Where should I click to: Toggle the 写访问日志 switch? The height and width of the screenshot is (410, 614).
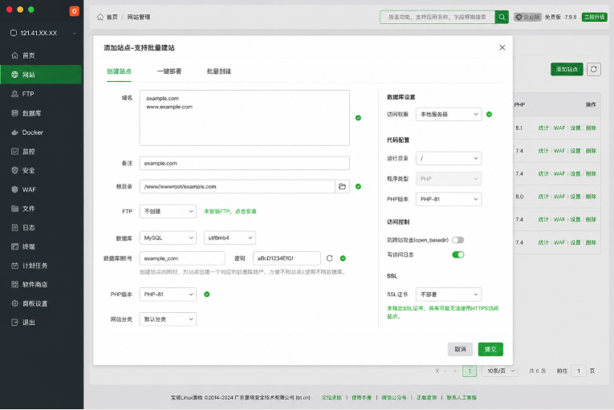(457, 254)
